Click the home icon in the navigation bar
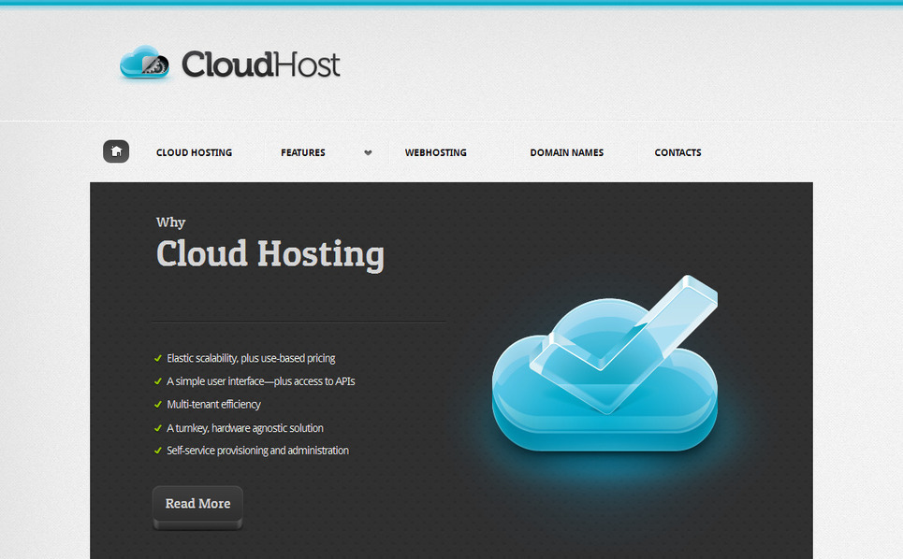Viewport: 903px width, 559px height. [116, 151]
